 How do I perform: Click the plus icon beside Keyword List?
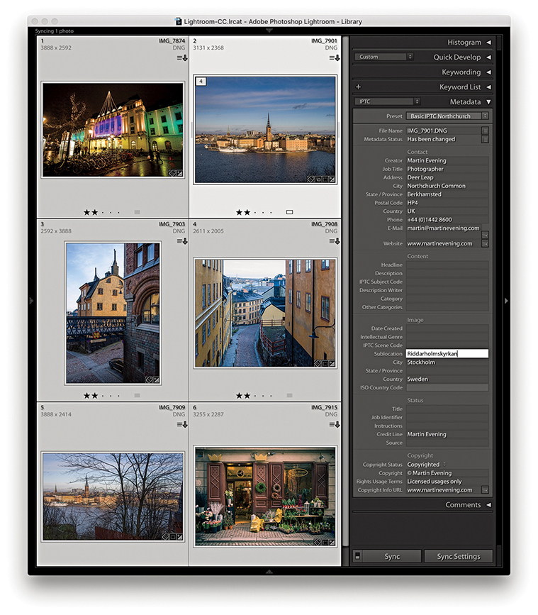[x=358, y=87]
